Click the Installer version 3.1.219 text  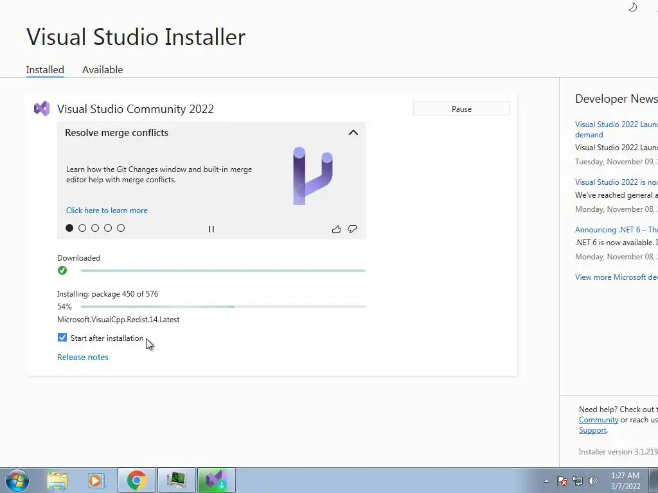[x=618, y=451]
